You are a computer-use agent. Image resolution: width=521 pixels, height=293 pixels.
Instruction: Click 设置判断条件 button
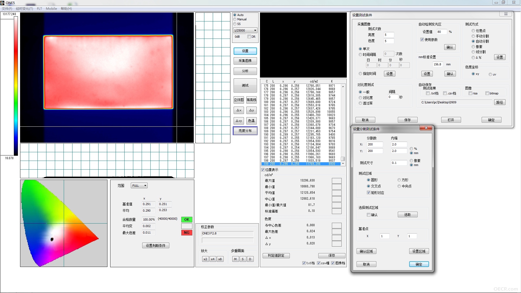[156, 246]
